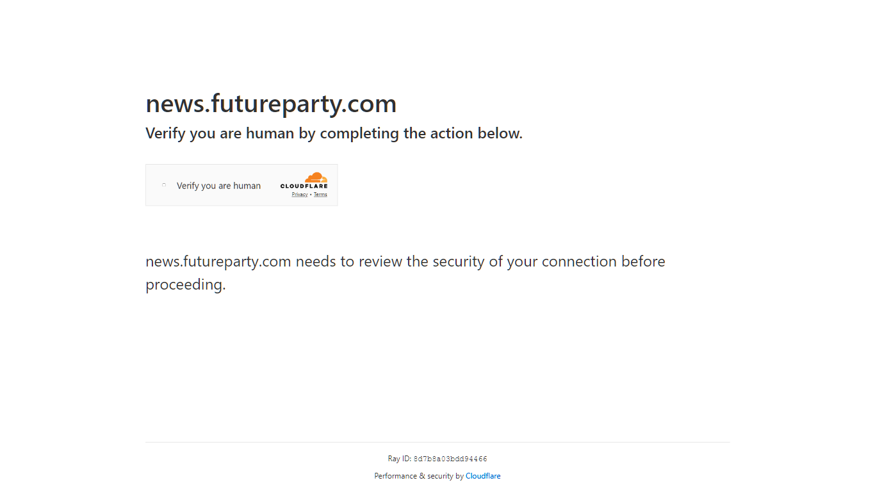875x492 pixels.
Task: Click the "Verify you are human by completing" subheading
Action: coord(334,133)
